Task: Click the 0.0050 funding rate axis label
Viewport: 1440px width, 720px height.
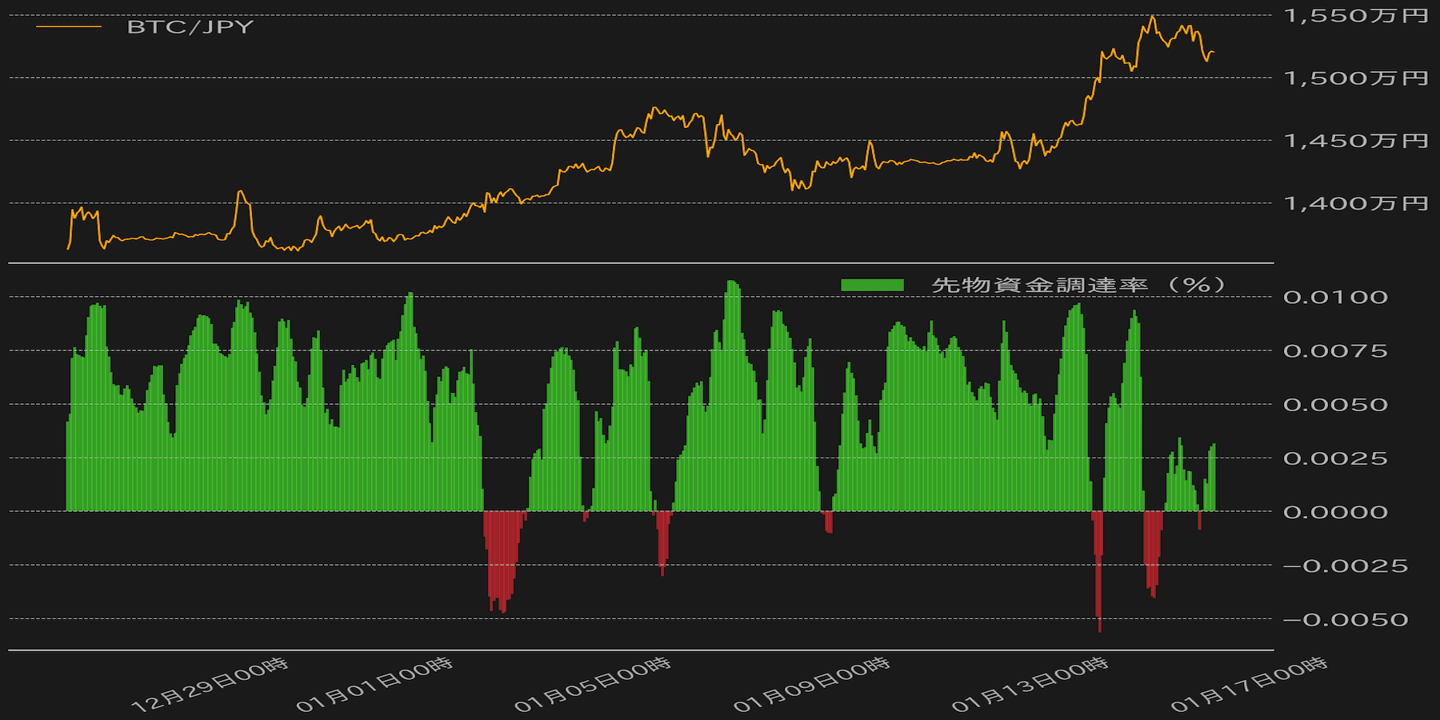Action: [x=1335, y=405]
